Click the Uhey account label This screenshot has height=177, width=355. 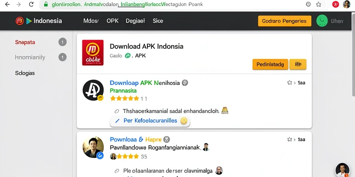[337, 21]
